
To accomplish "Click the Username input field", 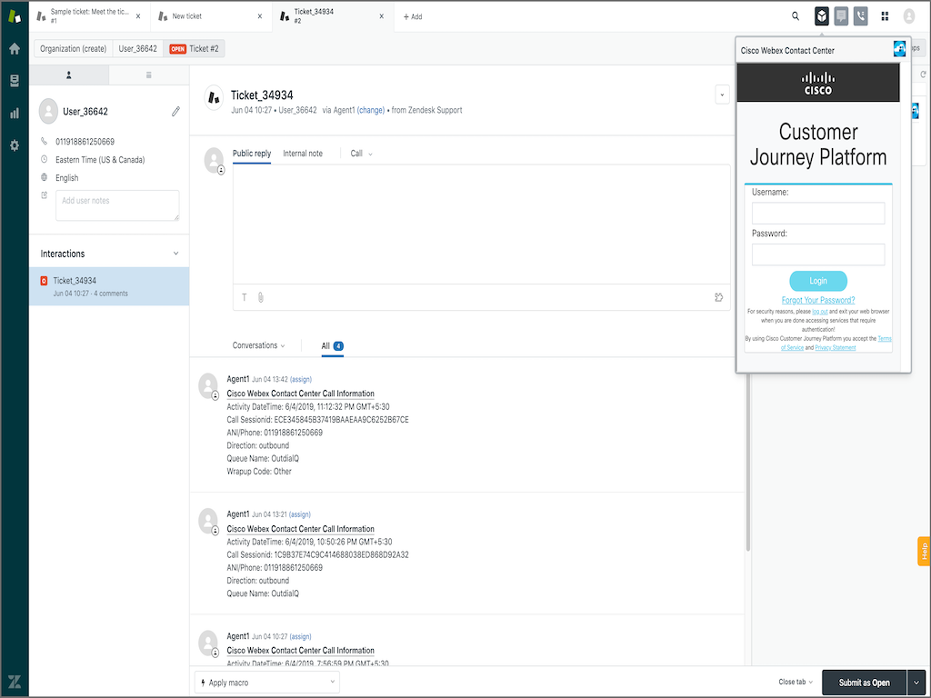I will click(818, 214).
